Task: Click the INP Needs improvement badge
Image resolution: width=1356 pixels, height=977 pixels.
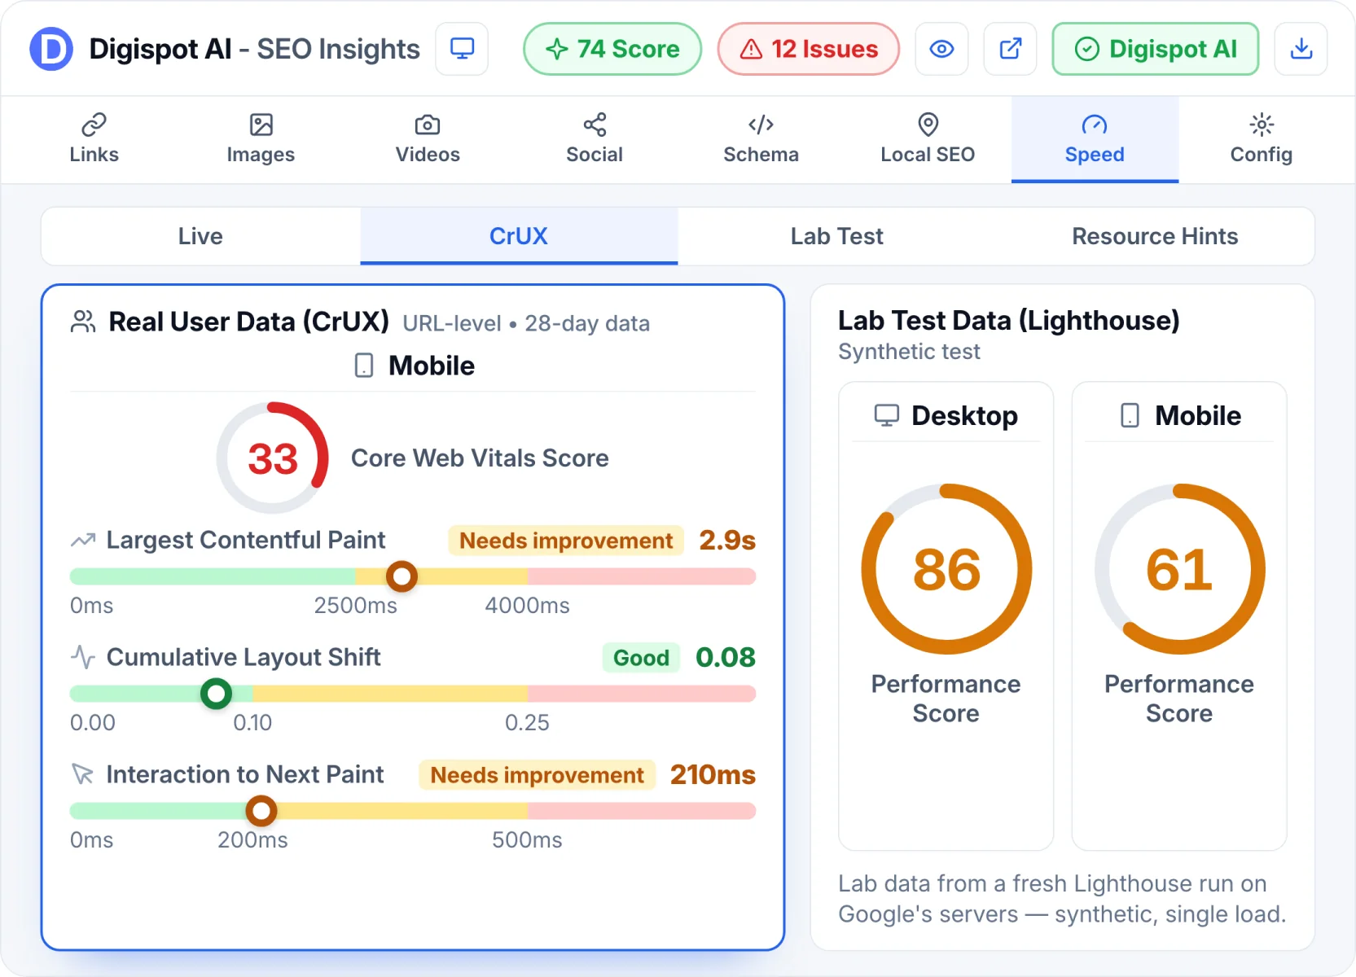Action: [538, 775]
